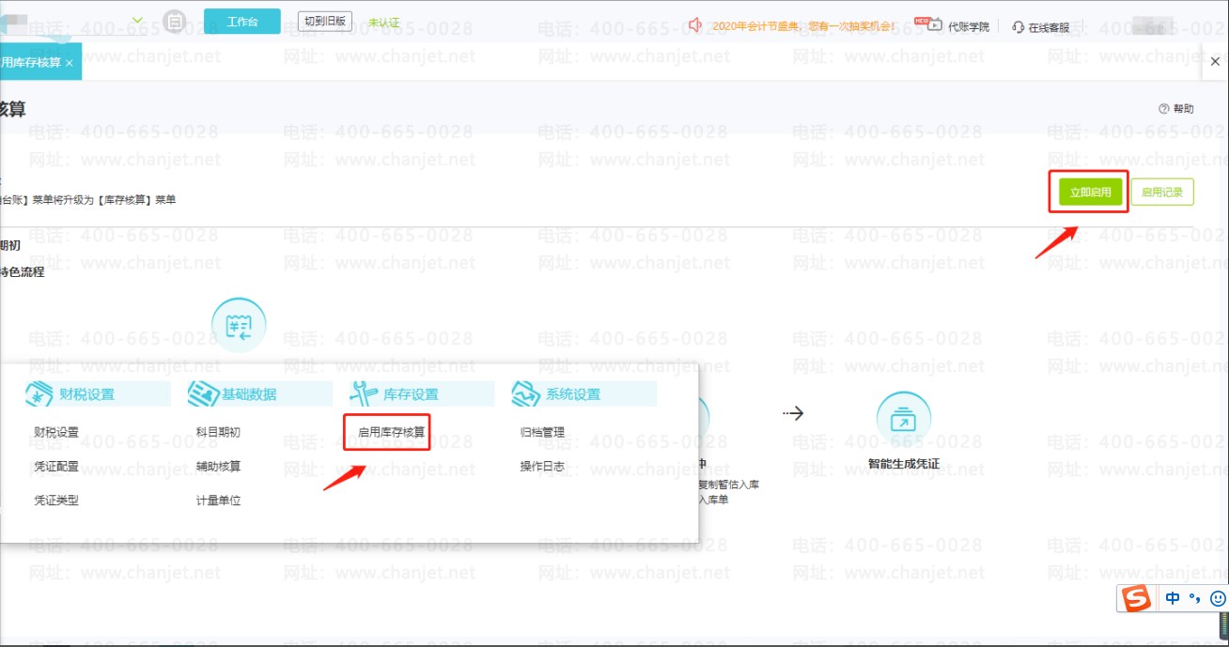Click the calendar icon beside 工作台

(x=174, y=21)
